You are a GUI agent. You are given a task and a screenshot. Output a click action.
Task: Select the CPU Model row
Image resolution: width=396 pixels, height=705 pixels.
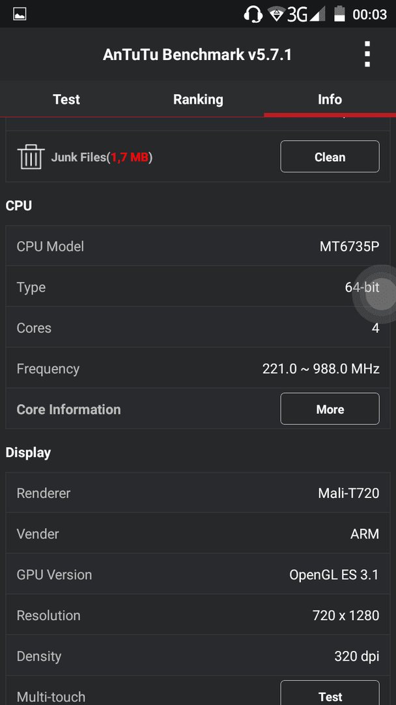tap(198, 246)
